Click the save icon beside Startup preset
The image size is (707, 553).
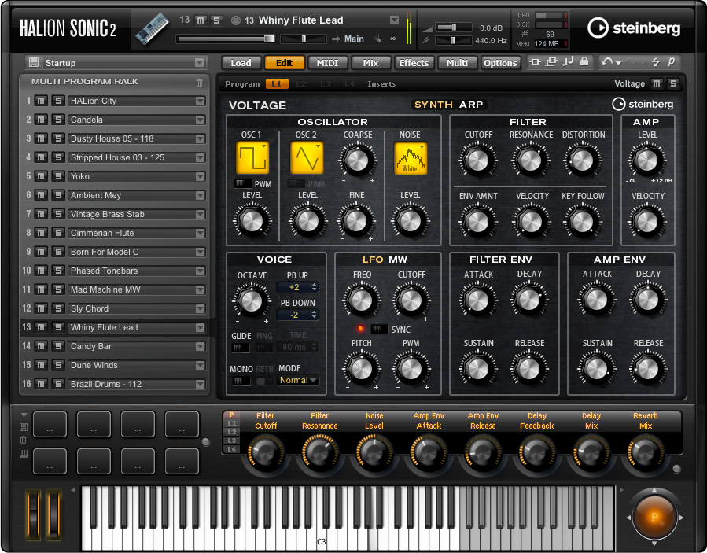click(x=33, y=62)
